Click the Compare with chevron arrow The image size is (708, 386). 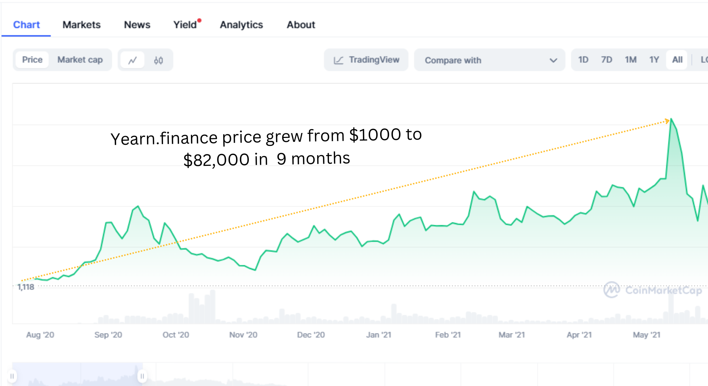coord(553,60)
